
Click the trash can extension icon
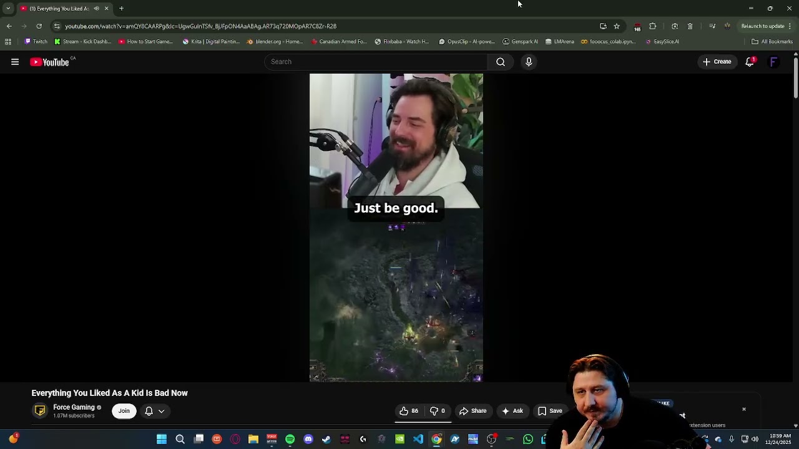(x=690, y=26)
